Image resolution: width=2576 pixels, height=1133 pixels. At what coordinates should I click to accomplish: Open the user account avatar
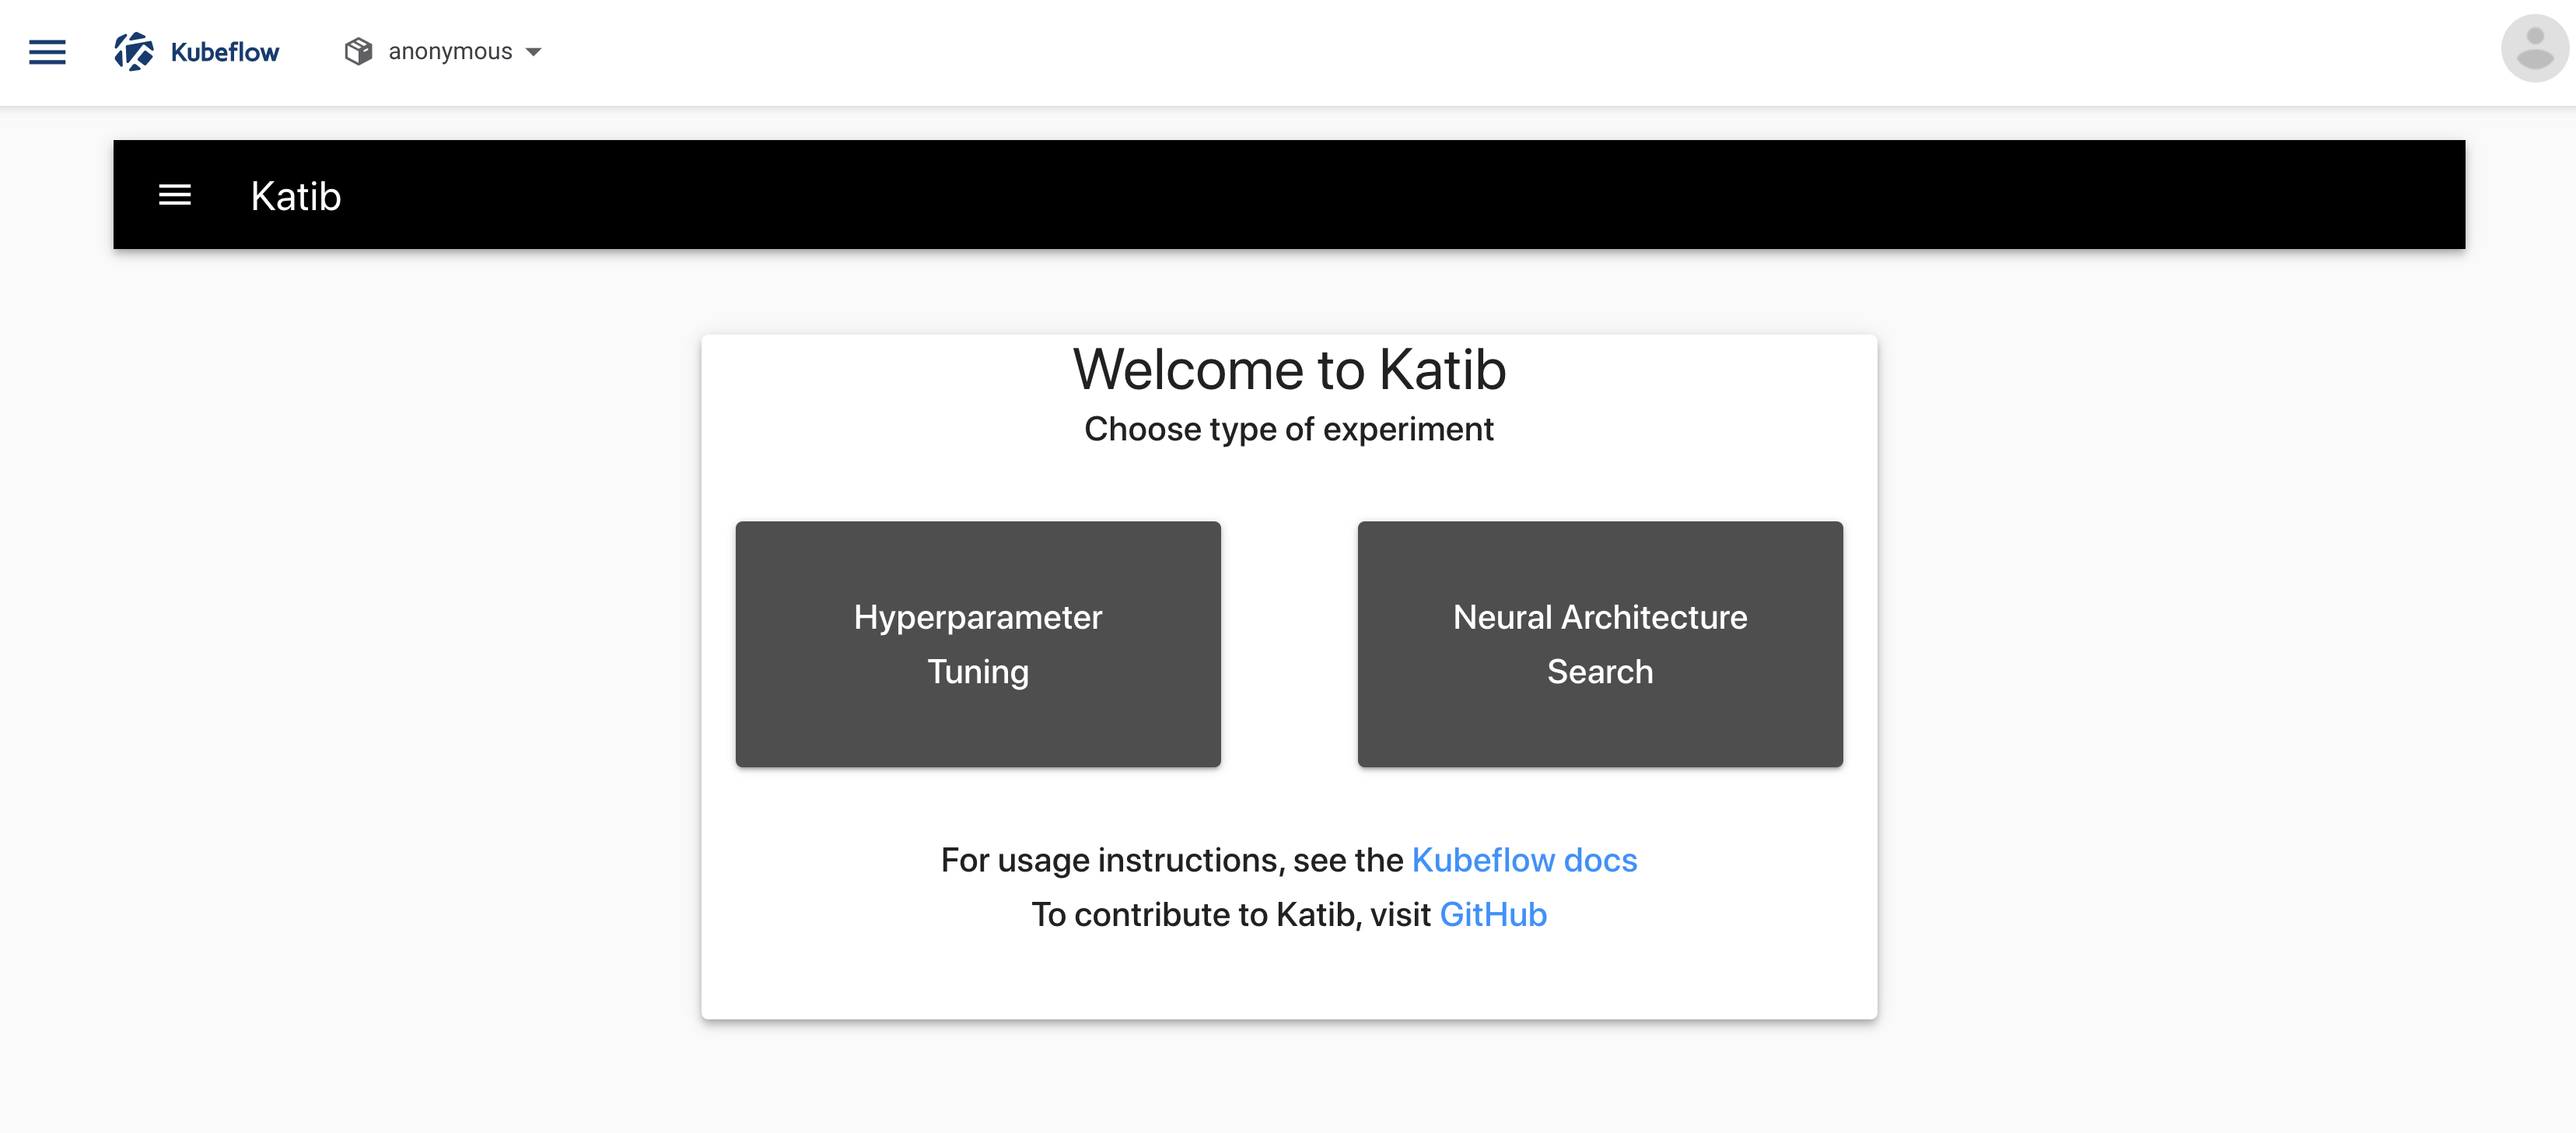2534,48
